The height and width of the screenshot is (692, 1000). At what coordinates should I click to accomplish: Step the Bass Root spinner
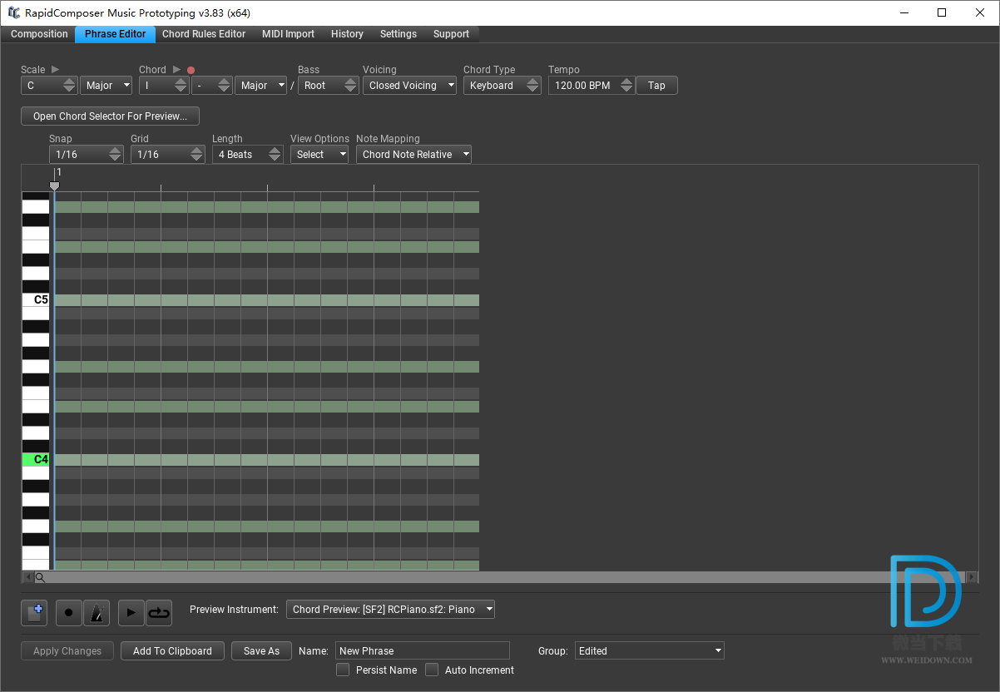(350, 86)
